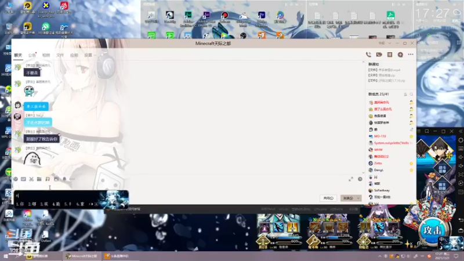
Task: Click the 关闭 button
Action: [x=328, y=198]
